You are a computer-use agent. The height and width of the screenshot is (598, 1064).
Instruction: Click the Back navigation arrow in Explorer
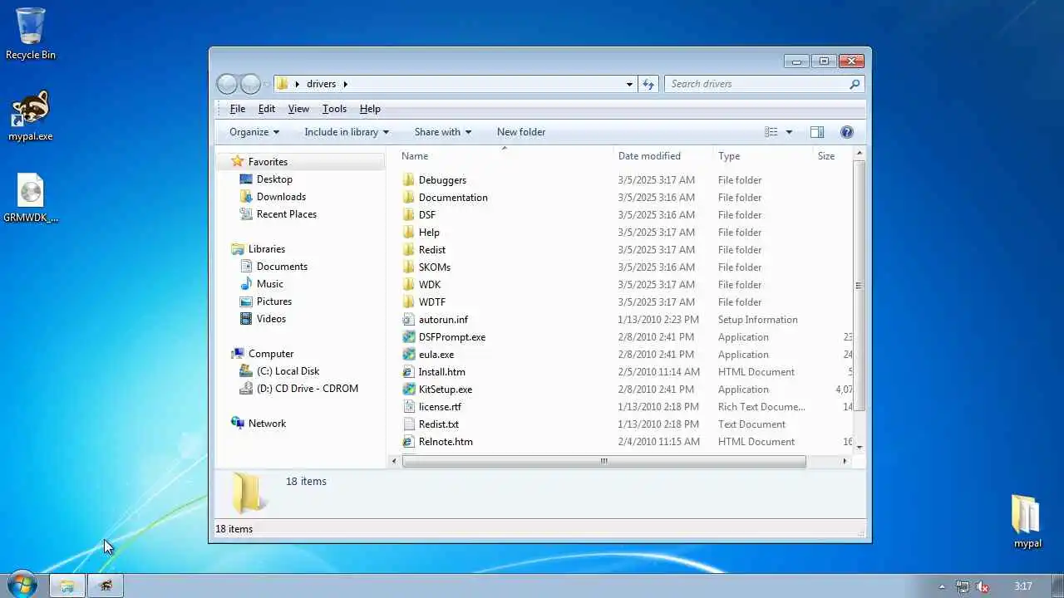pyautogui.click(x=227, y=84)
